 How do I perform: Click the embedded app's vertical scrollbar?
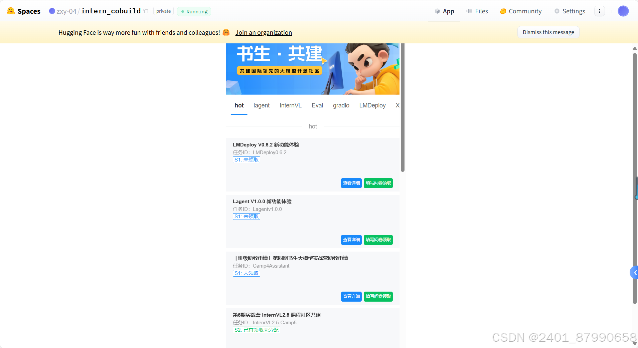403,107
